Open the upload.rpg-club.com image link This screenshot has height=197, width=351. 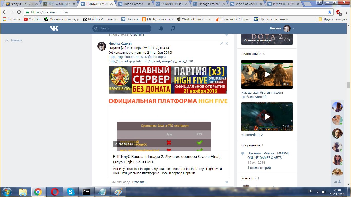pos(152,61)
